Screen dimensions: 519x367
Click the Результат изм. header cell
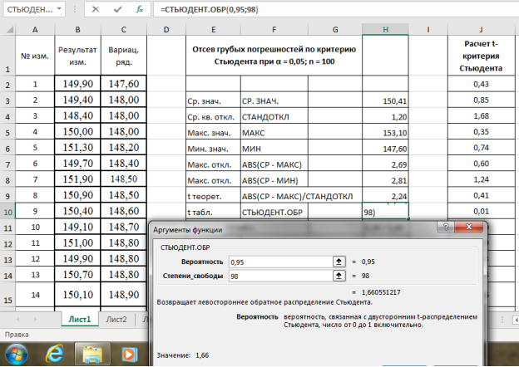(77, 55)
